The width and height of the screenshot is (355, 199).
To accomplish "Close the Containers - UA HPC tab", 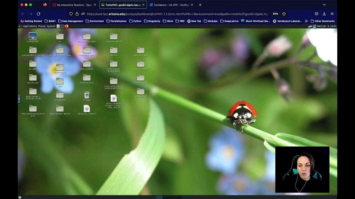I will 192,5.
